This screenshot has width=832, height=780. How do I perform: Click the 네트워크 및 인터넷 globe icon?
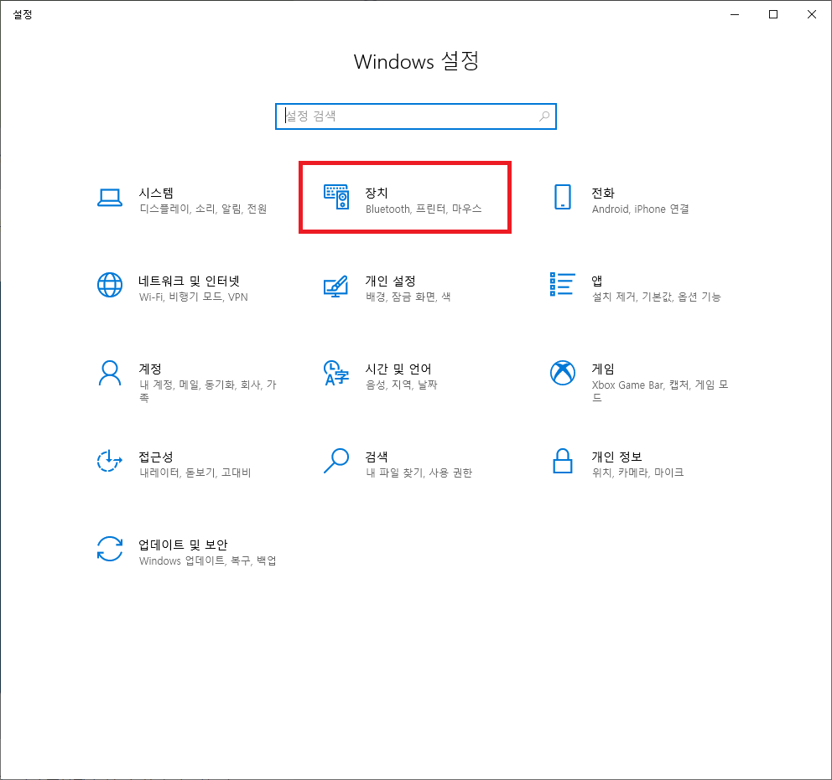tap(110, 285)
